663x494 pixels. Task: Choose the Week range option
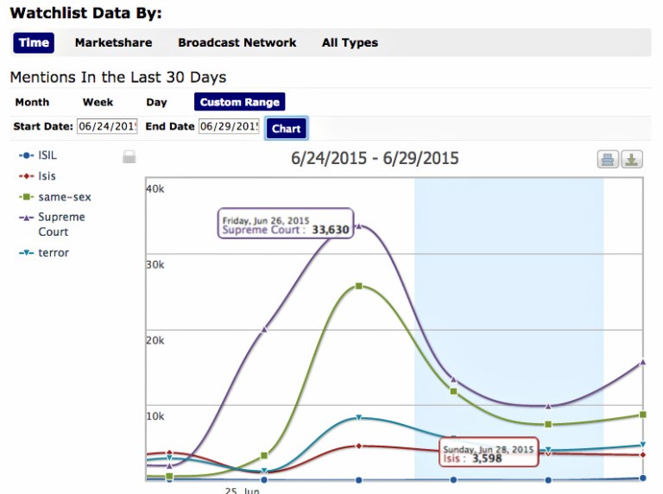(x=98, y=102)
